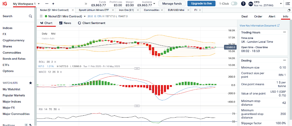Open View Key Information Document link
The image size is (292, 126).
point(260,26)
